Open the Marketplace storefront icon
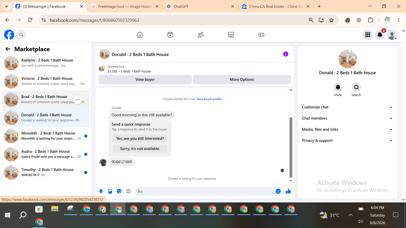This screenshot has width=406, height=228. (231, 35)
